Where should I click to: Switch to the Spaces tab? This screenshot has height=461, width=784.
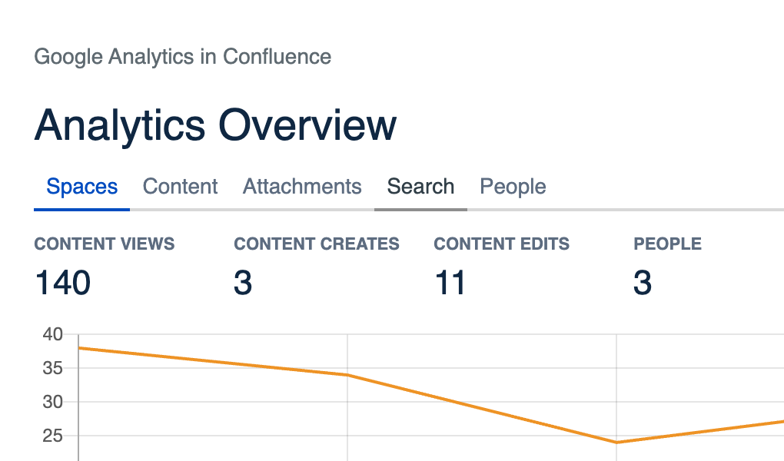click(x=81, y=187)
